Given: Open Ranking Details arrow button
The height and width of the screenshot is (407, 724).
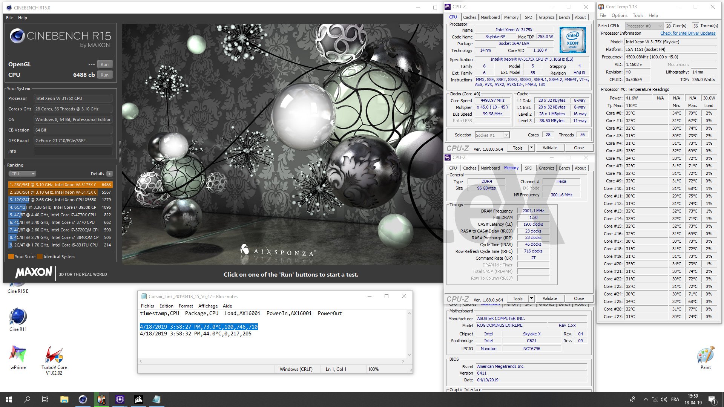Looking at the screenshot, I should [x=109, y=174].
